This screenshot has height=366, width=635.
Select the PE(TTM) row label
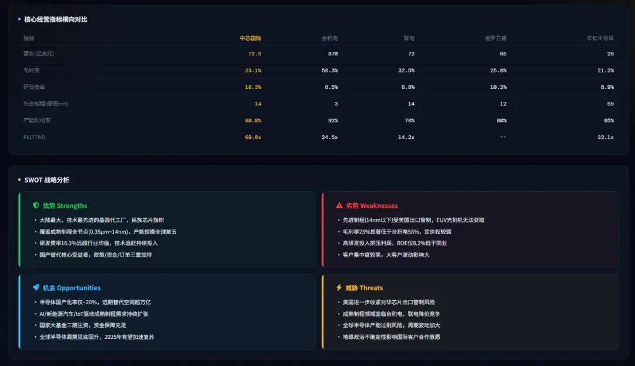34,137
